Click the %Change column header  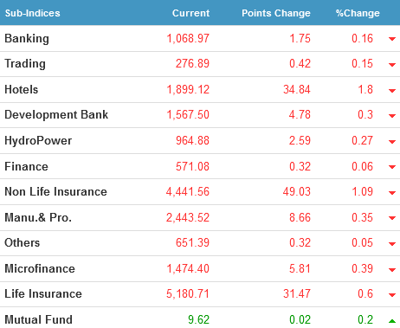[x=358, y=13]
